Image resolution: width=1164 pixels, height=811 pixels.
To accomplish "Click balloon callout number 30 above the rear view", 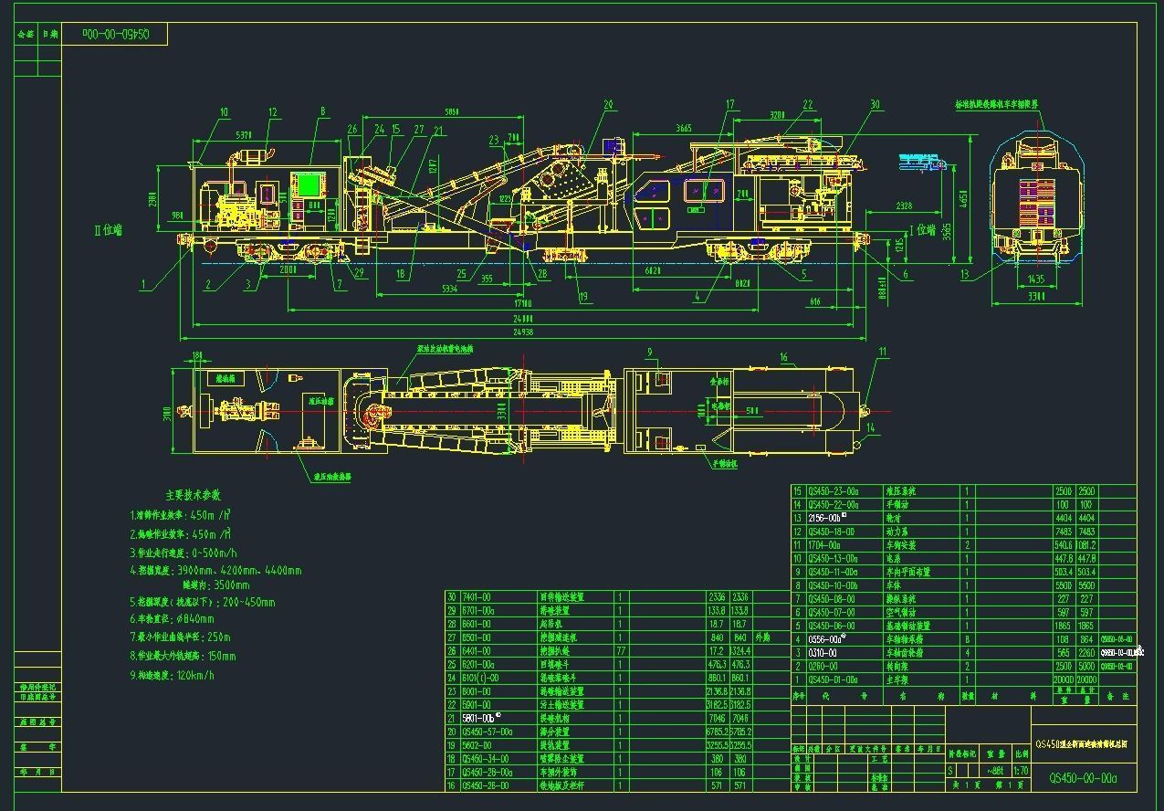I will (x=874, y=103).
